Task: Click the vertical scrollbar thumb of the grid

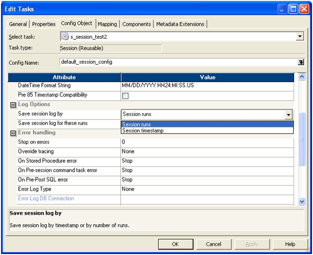Action: point(302,139)
